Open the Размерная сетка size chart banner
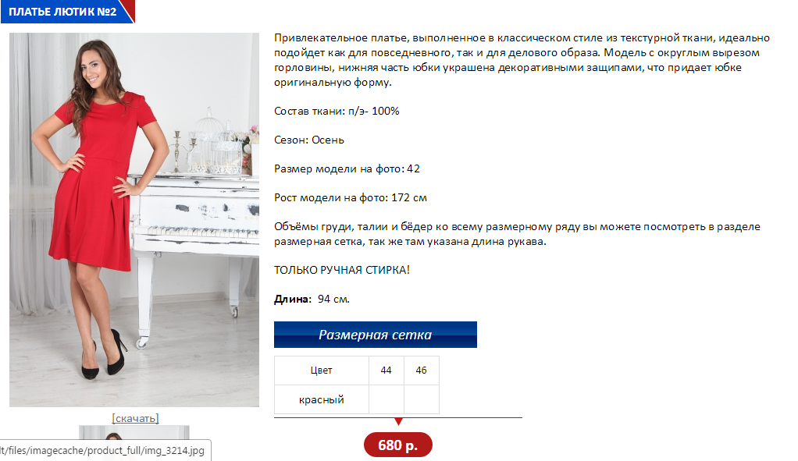 tap(375, 335)
